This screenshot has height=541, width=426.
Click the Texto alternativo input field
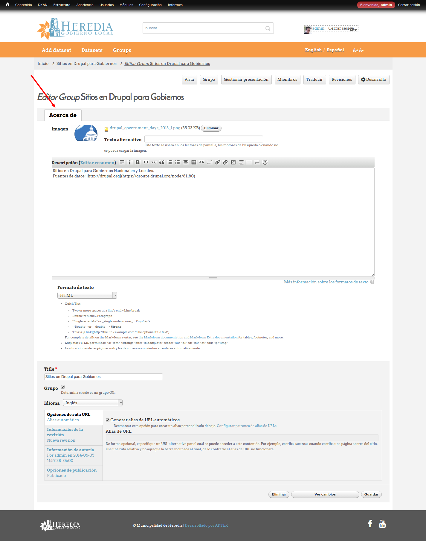click(x=204, y=139)
